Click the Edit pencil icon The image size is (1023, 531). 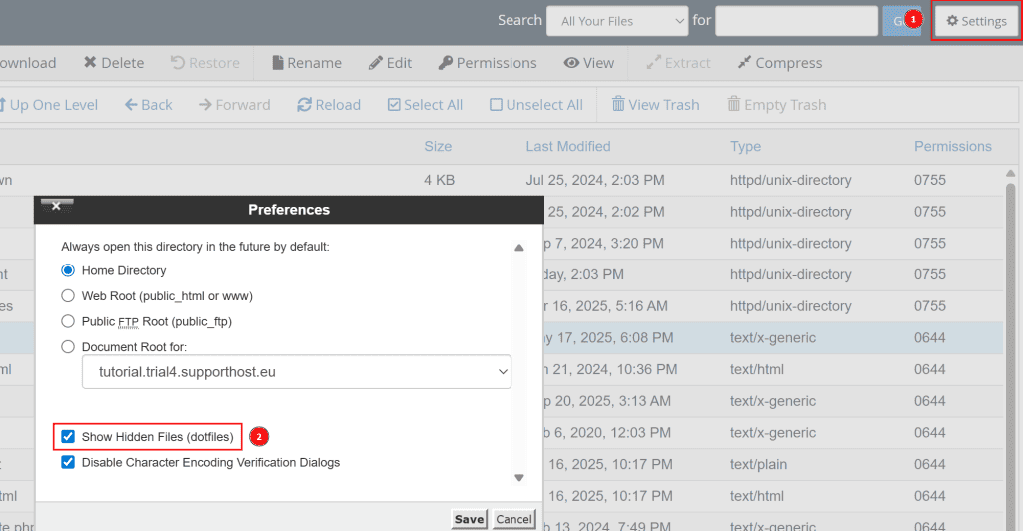tap(376, 63)
